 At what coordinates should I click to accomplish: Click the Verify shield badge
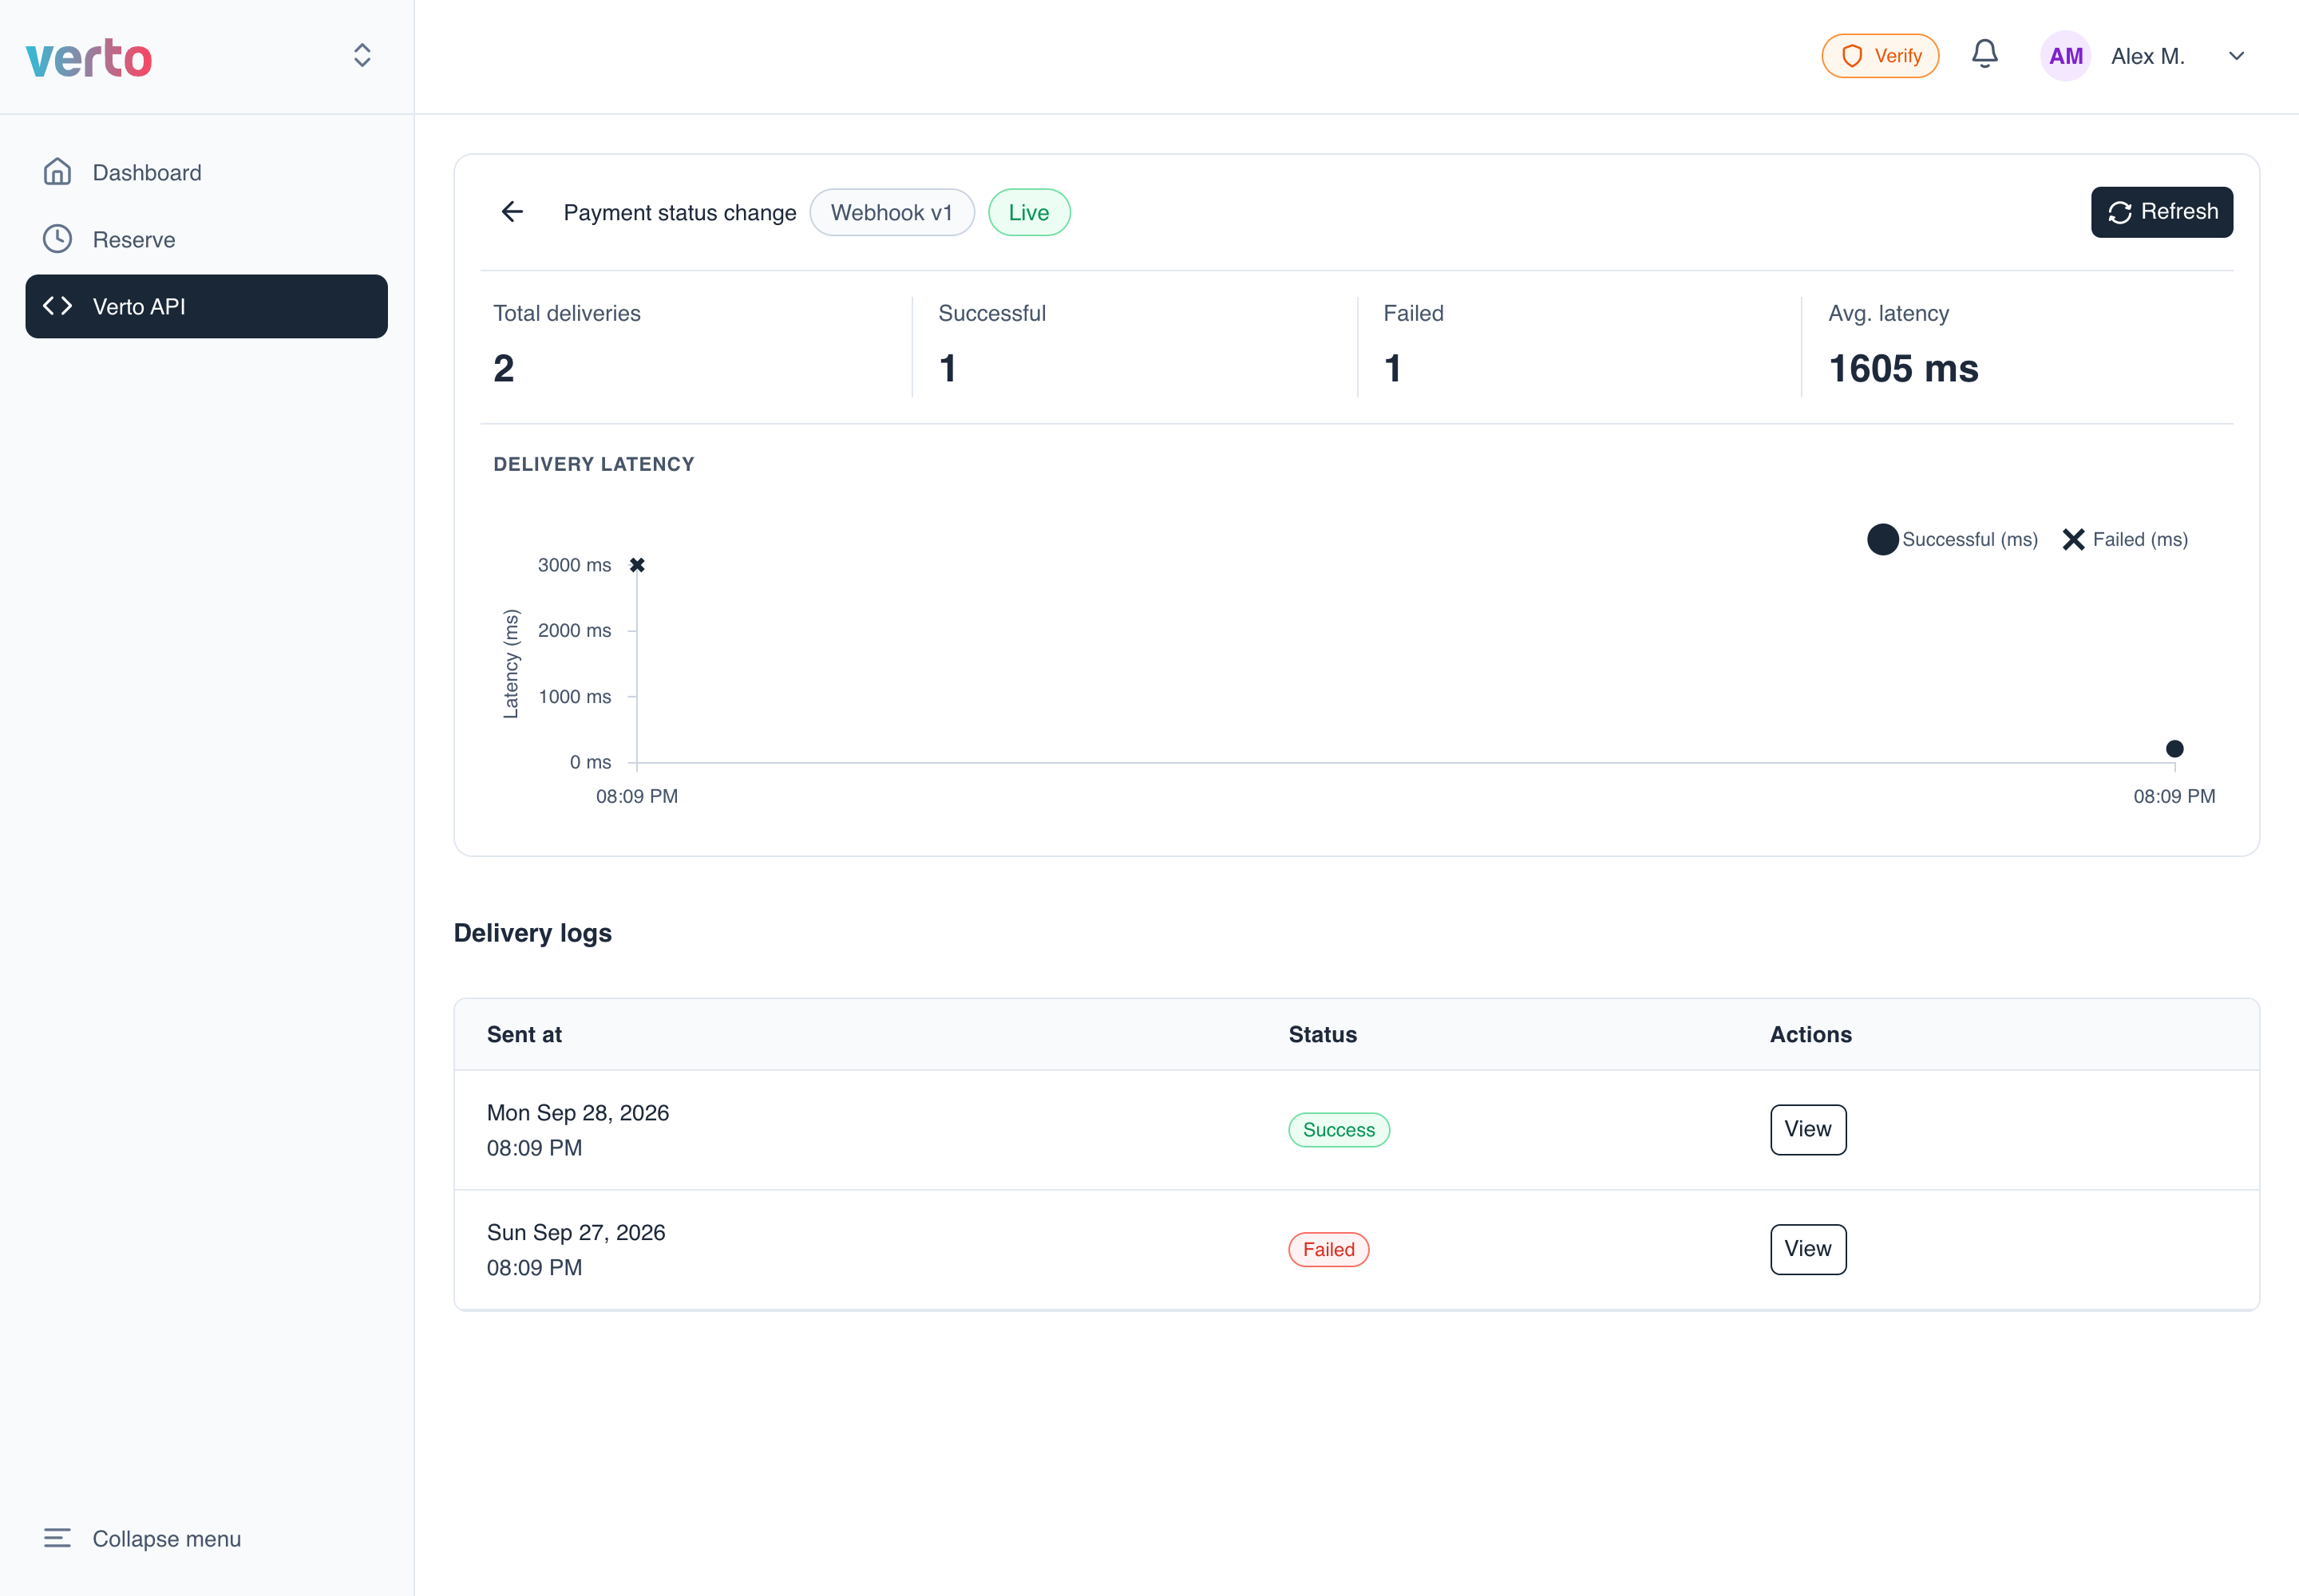tap(1880, 56)
